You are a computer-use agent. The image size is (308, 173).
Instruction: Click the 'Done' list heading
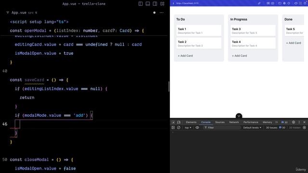pos(288,19)
